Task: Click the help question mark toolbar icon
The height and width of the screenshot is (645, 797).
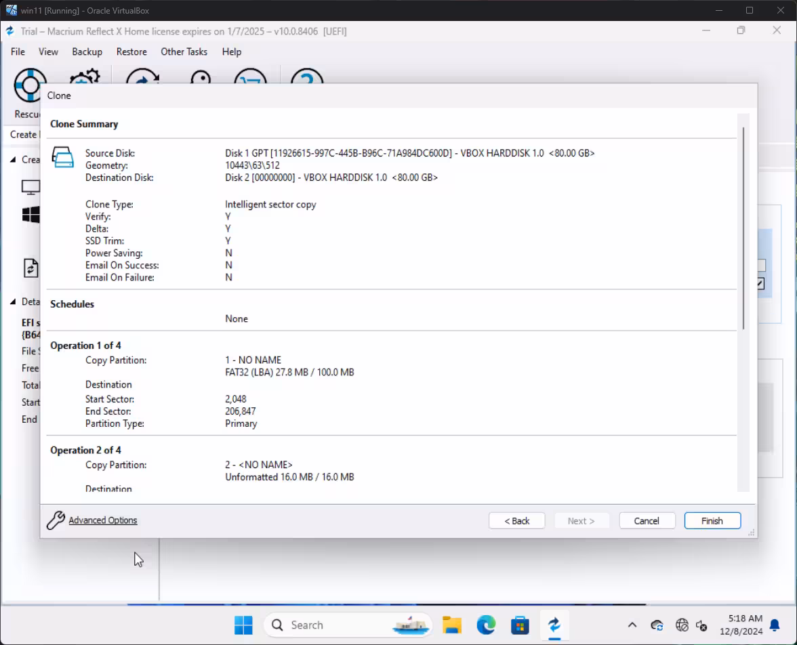Action: pos(307,77)
